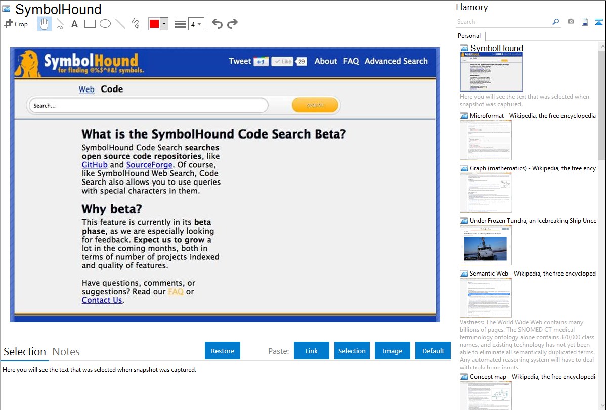Click the Paste Default button
Viewport: 606px width, 410px height.
click(433, 350)
